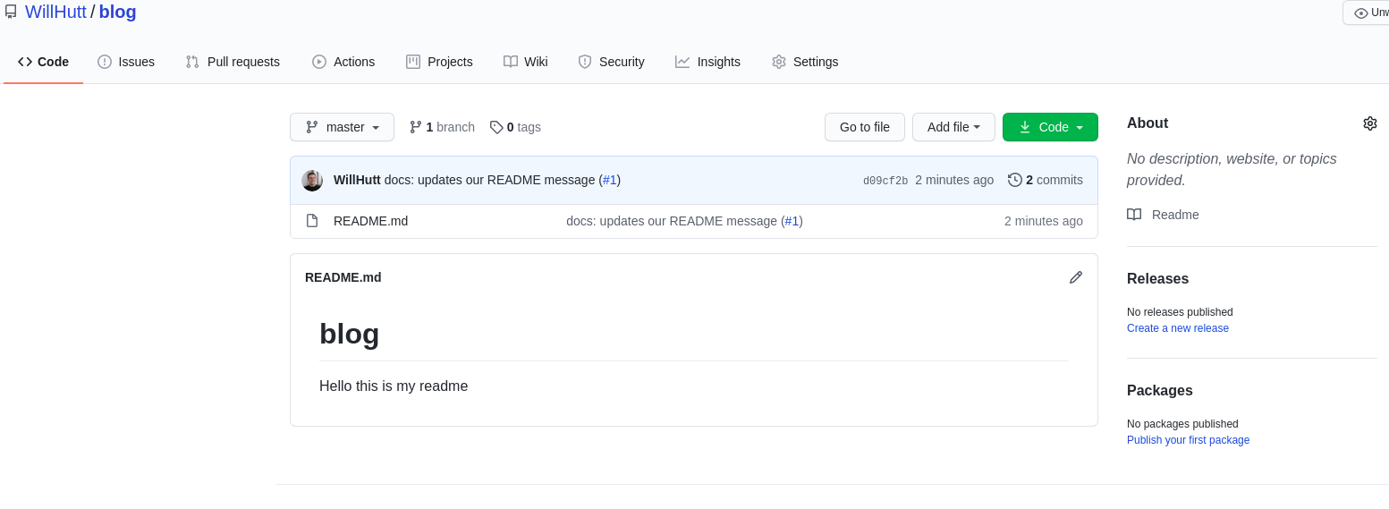1389x509 pixels.
Task: Click the Readme book icon in About
Action: [1134, 215]
